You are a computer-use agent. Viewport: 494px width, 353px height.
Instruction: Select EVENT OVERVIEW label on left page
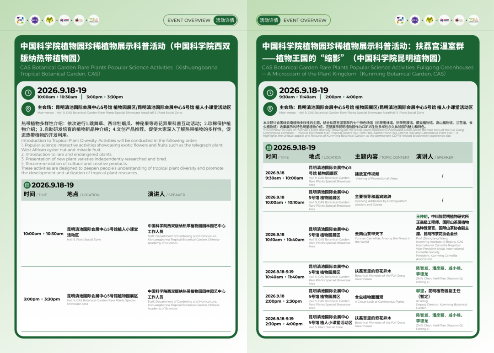[x=189, y=20]
